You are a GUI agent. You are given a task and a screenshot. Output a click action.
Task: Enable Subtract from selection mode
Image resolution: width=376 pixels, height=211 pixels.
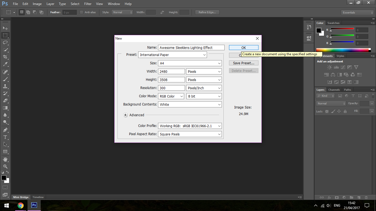click(x=35, y=12)
